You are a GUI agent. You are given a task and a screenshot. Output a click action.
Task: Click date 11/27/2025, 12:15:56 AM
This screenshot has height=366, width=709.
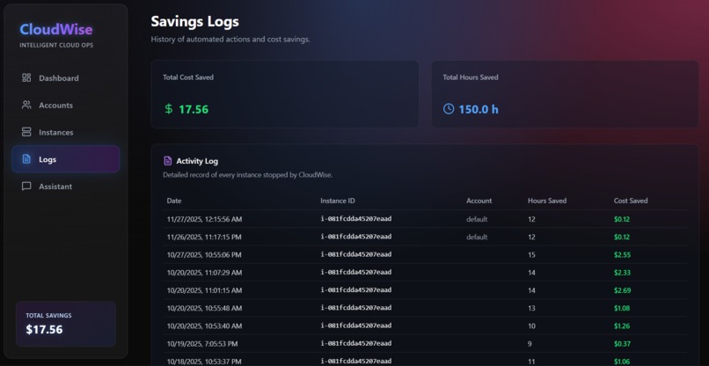[204, 219]
